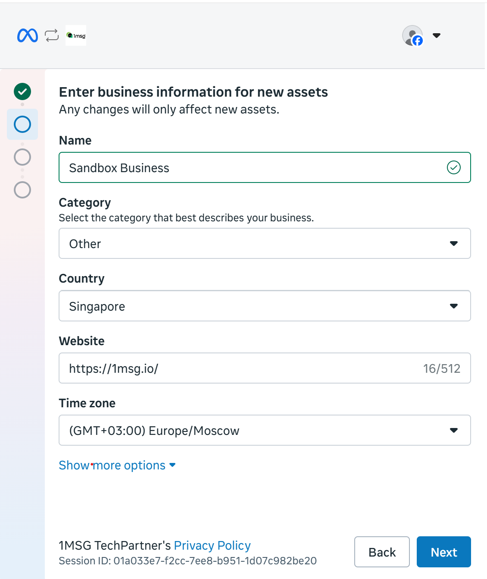Viewport: 487px width, 579px height.
Task: Click the 1msg app logo
Action: pyautogui.click(x=76, y=35)
